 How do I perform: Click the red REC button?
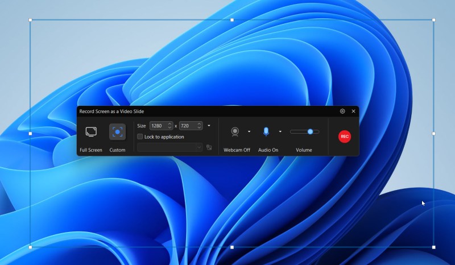pos(345,136)
